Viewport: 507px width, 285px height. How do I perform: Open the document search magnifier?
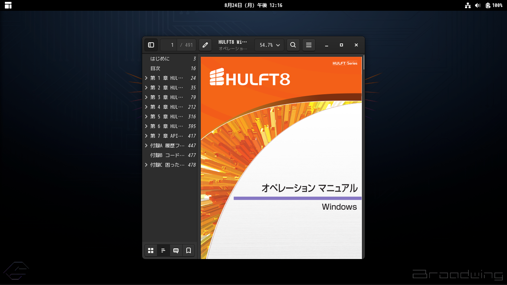click(293, 45)
